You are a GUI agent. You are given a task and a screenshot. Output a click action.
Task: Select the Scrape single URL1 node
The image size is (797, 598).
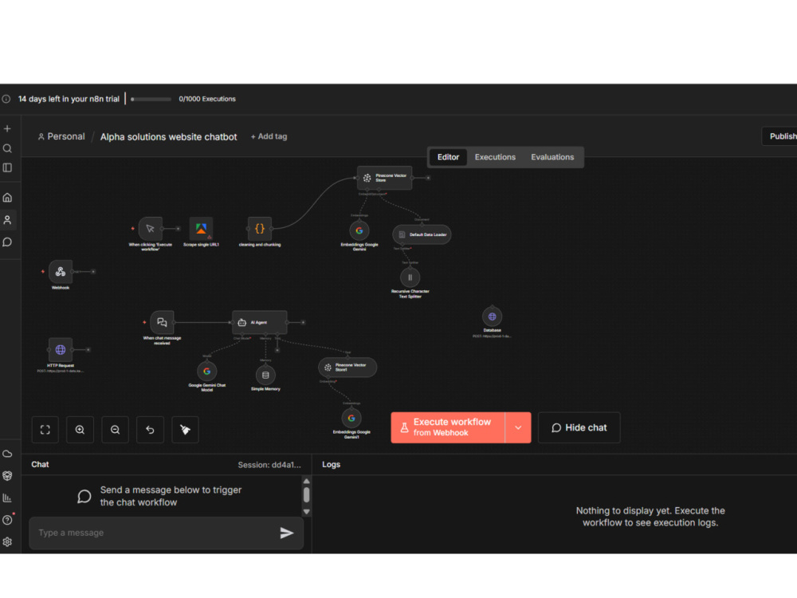click(202, 229)
